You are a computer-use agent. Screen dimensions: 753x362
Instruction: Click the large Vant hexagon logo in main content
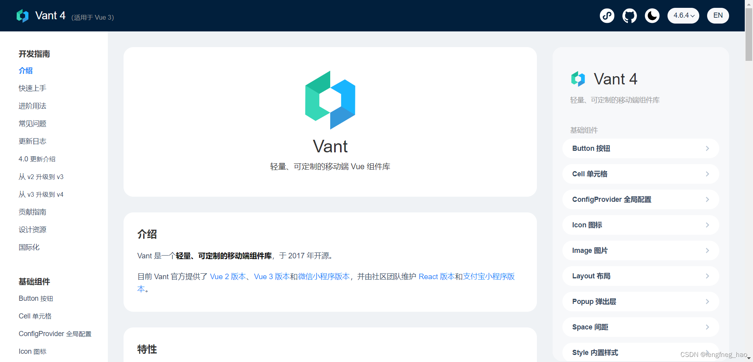click(x=330, y=100)
